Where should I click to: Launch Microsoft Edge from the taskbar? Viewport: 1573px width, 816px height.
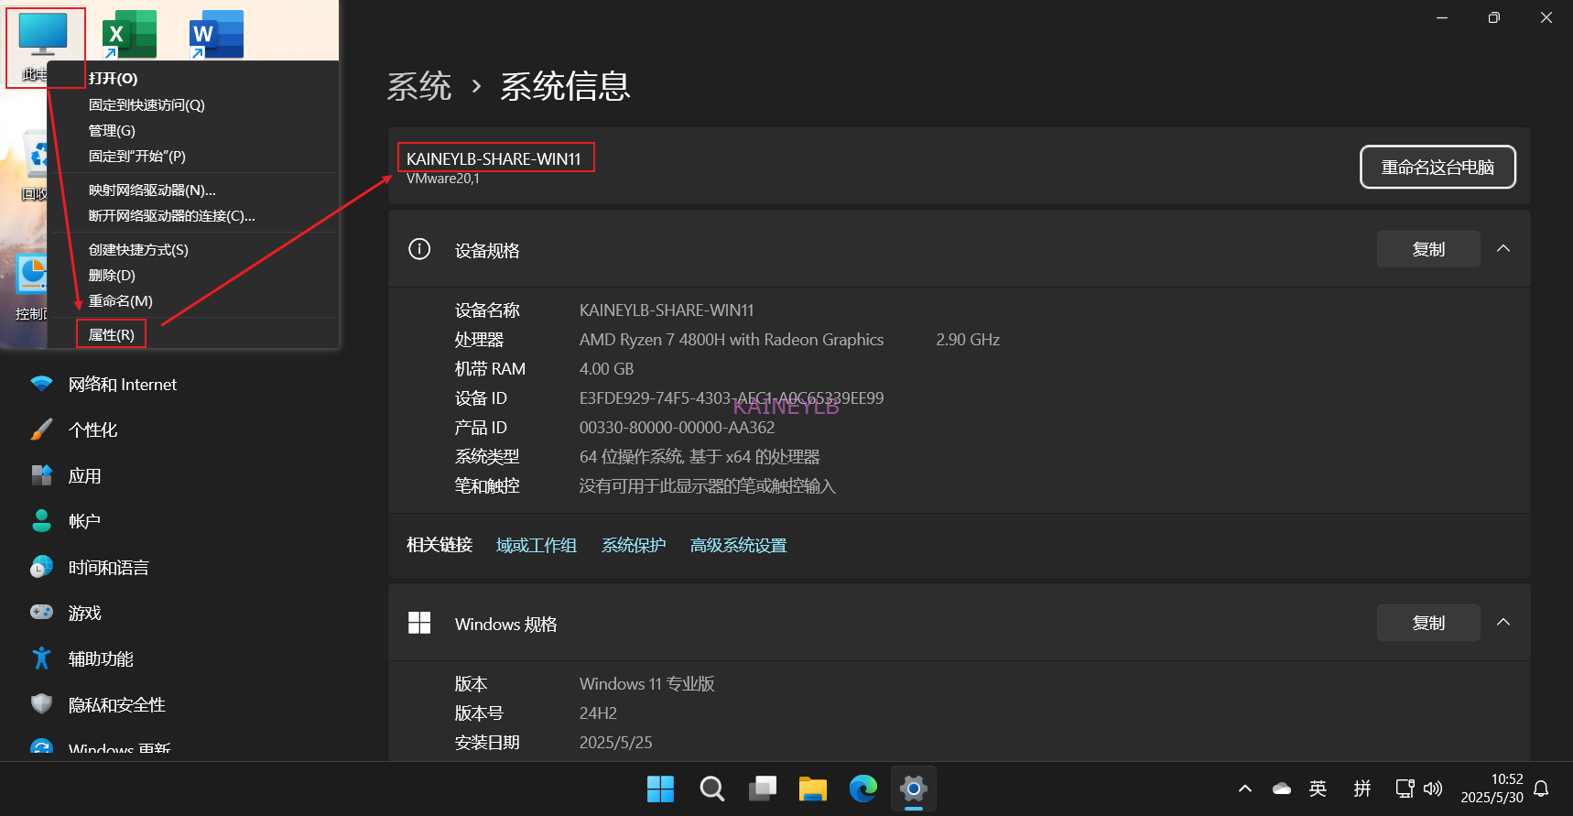(x=862, y=789)
